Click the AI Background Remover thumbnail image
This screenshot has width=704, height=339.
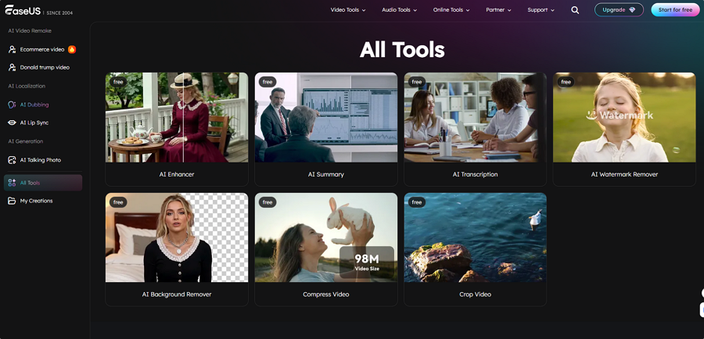(177, 237)
